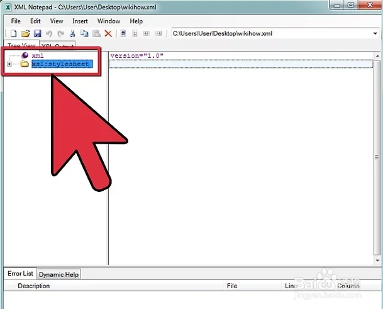
Task: Click the Nudge node left icon
Action: (x=147, y=33)
